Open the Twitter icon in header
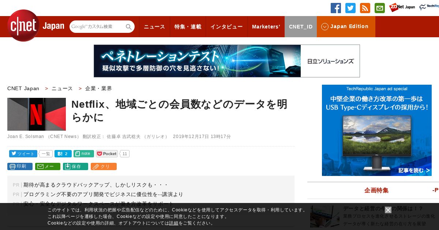This screenshot has height=230, width=439. [x=350, y=8]
